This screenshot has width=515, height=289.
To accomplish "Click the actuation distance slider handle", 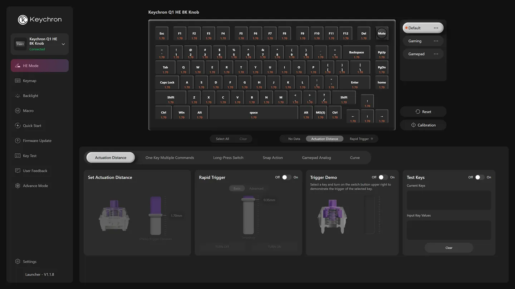I will [x=155, y=215].
